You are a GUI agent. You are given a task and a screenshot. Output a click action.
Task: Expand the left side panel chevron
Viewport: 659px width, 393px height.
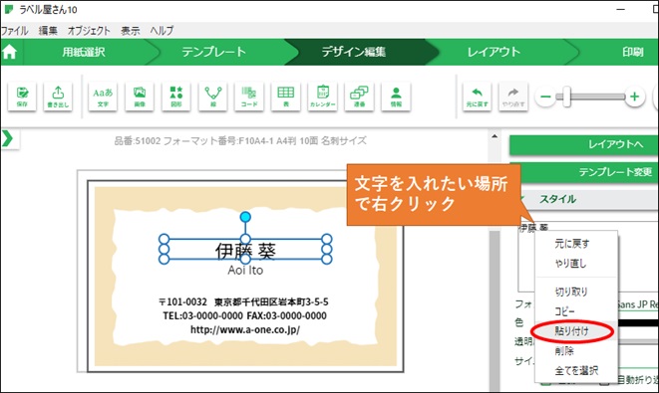[x=8, y=139]
